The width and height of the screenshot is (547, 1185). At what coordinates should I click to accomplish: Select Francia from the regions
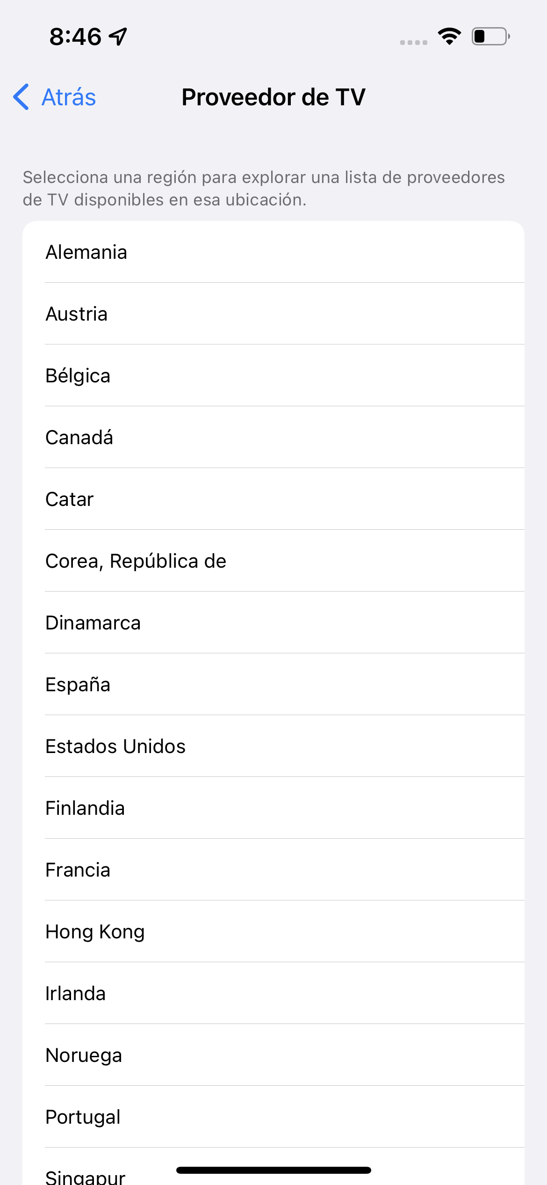(273, 870)
